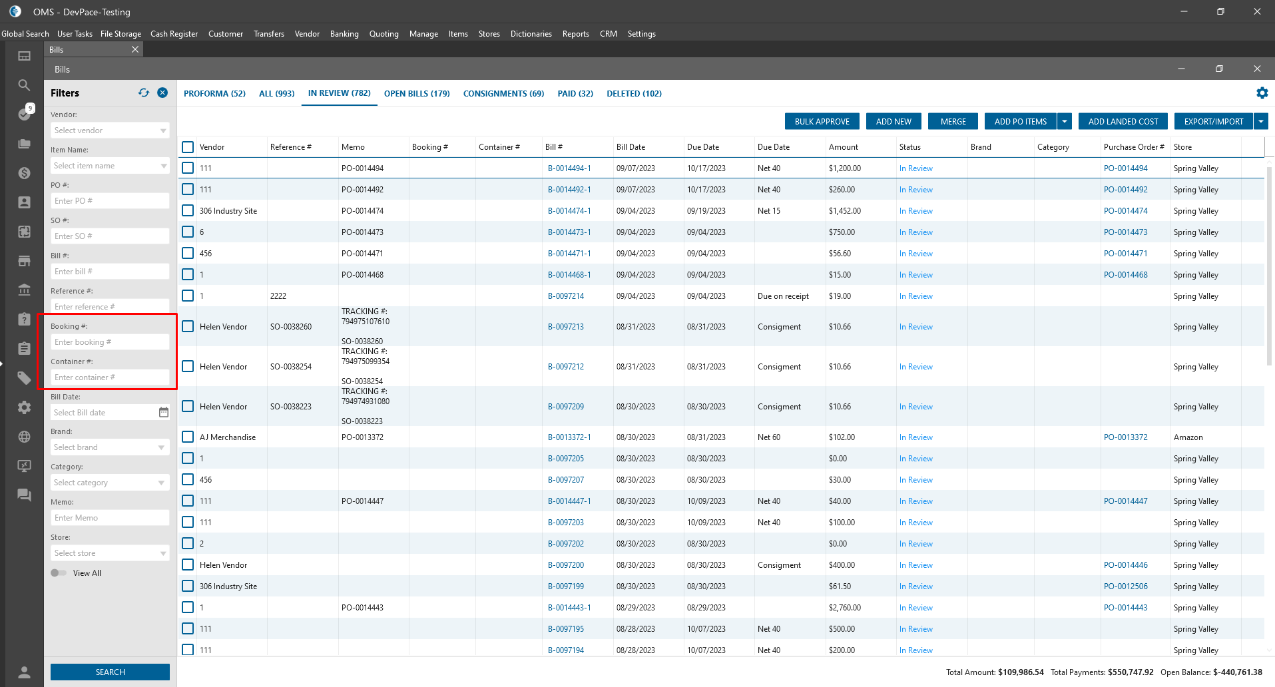Open the bills table settings gear
This screenshot has height=687, width=1275.
pyautogui.click(x=1262, y=93)
